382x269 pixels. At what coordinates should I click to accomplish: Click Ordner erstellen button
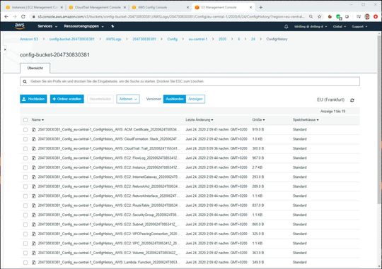click(x=67, y=99)
